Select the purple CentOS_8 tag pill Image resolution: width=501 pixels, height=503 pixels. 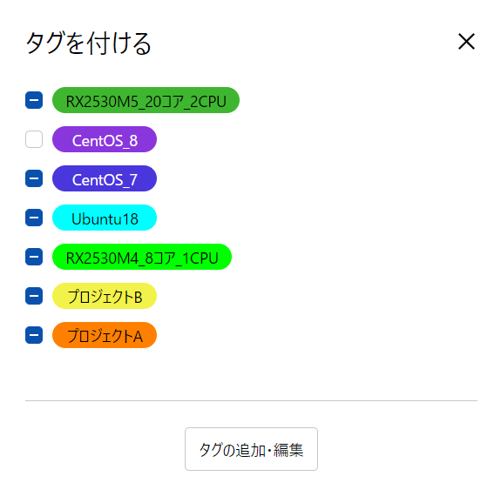coord(105,139)
